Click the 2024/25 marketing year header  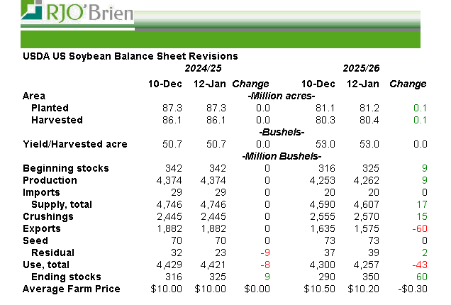click(x=203, y=69)
